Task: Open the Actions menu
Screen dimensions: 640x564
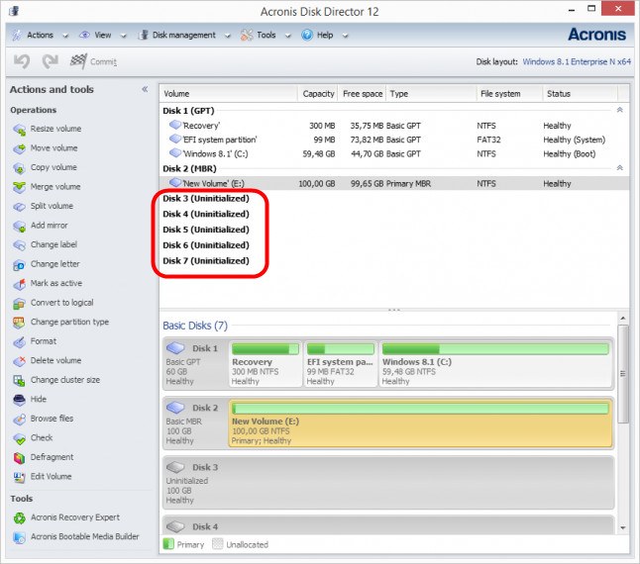Action: [40, 35]
